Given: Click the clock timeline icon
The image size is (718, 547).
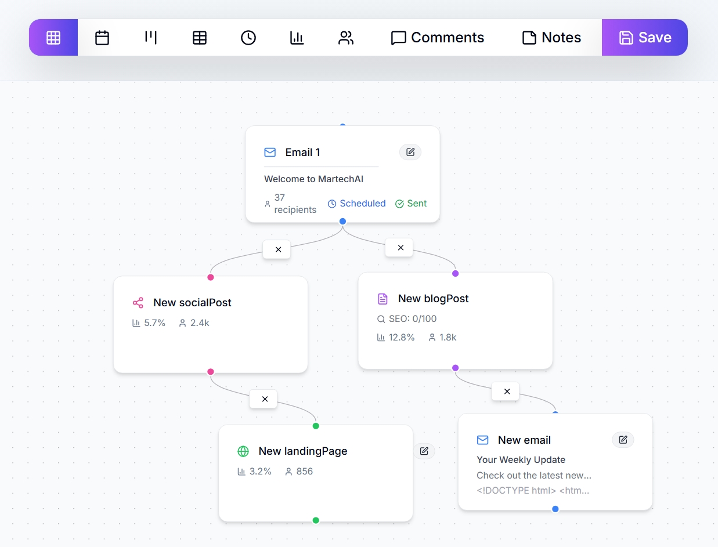Looking at the screenshot, I should pyautogui.click(x=248, y=38).
